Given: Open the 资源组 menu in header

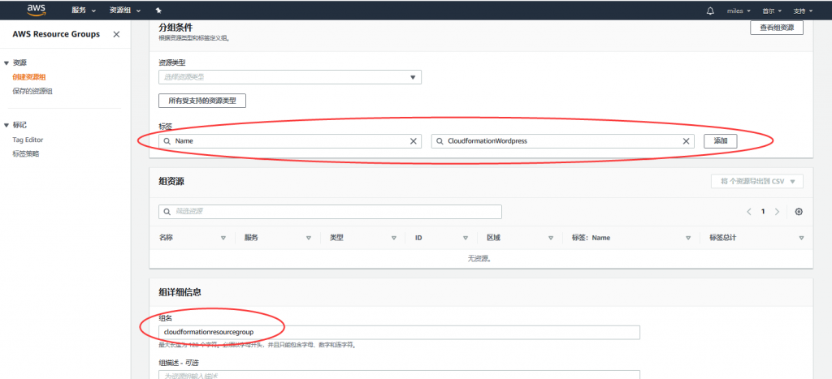Looking at the screenshot, I should pos(125,11).
